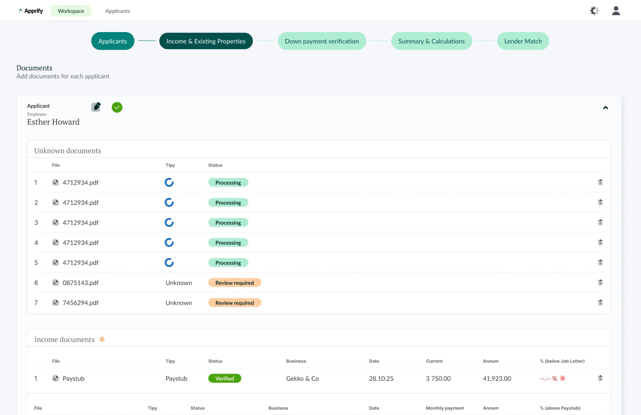The width and height of the screenshot is (641, 415).
Task: Click file icon of 0875143.pdf
Action: pyautogui.click(x=55, y=283)
